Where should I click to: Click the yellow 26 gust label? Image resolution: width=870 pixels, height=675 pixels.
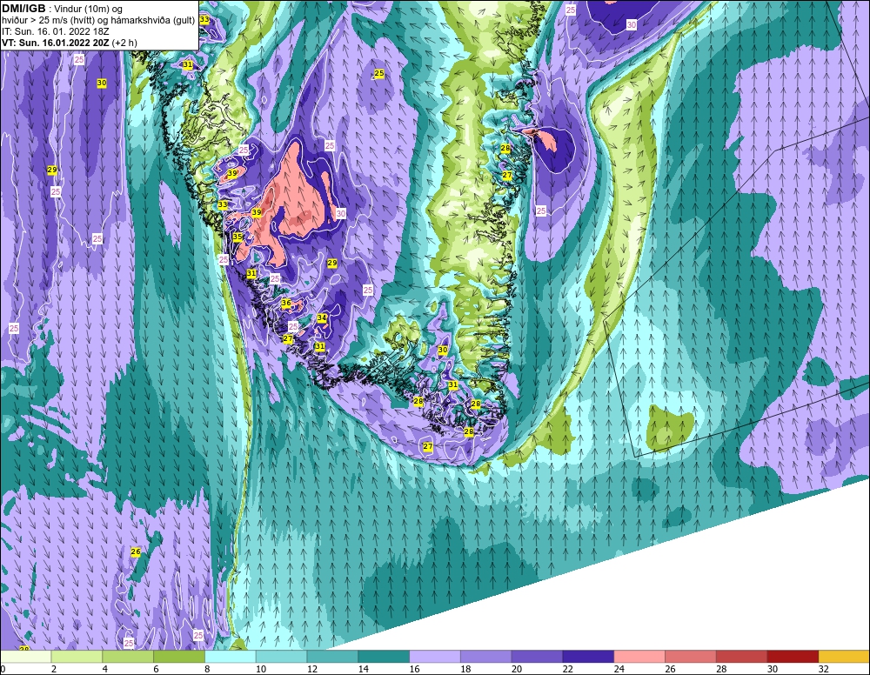[136, 551]
